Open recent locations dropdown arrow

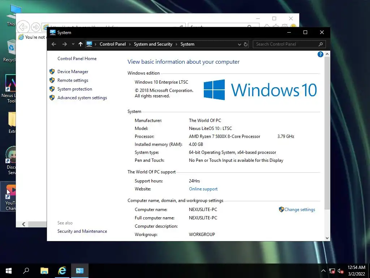[x=73, y=44]
